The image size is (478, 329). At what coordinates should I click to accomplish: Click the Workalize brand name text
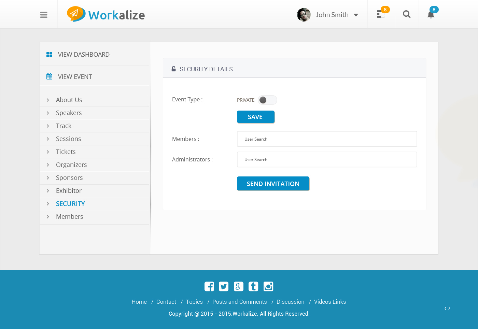116,15
